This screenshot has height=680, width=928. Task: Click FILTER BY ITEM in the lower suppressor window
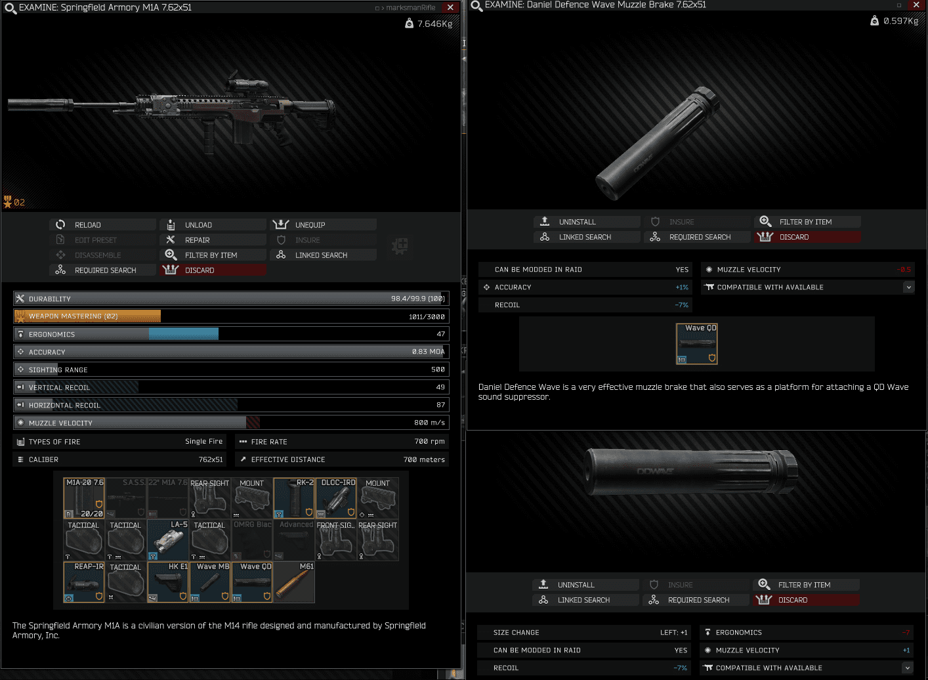(806, 585)
